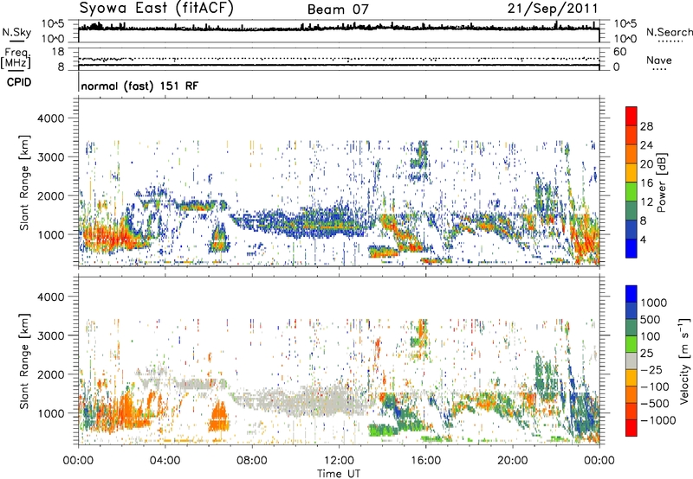Click '2000' range tick on velocity panel
Image resolution: width=693 pixels, height=479 pixels.
51,374
